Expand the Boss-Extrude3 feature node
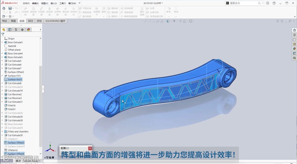This screenshot has height=164, width=297. pos(2,42)
